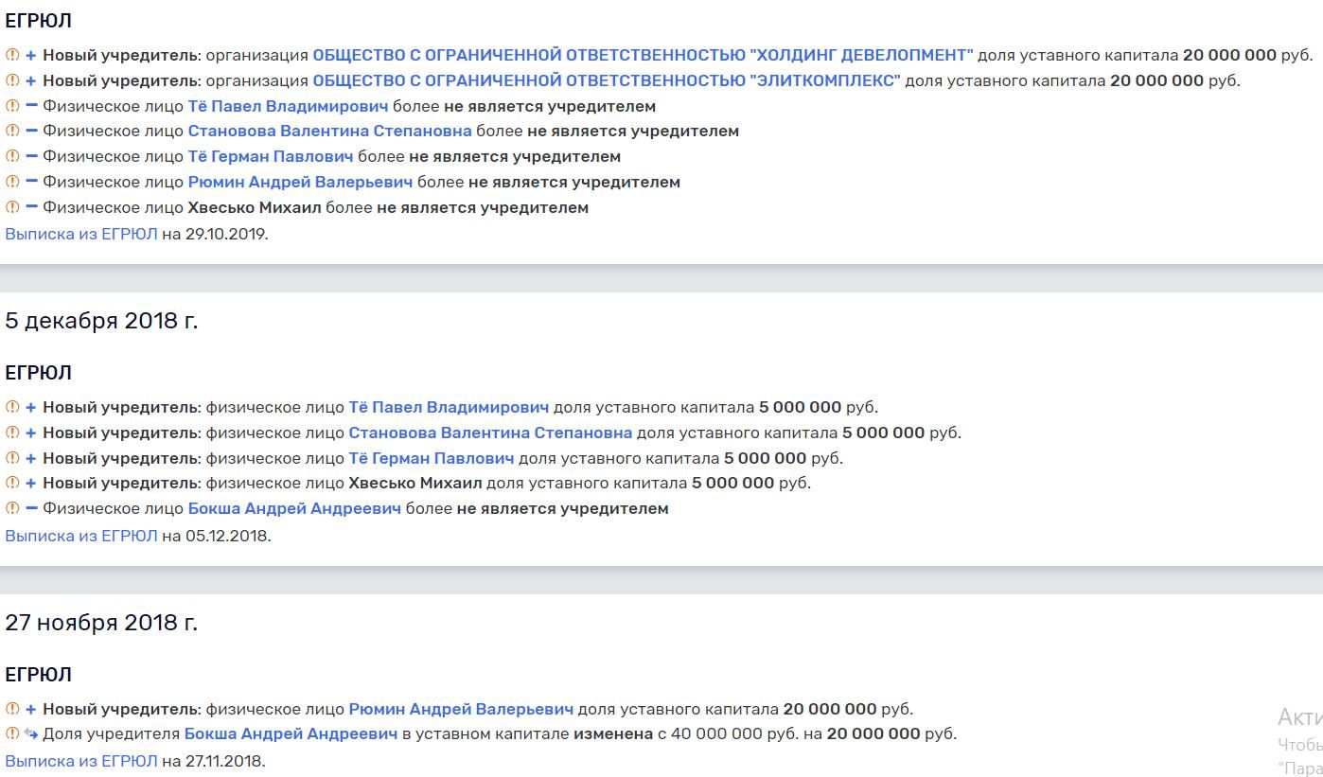Click info icon of Тё Павел Владимирович removed-founder row
The width and height of the screenshot is (1323, 777).
pyautogui.click(x=12, y=107)
